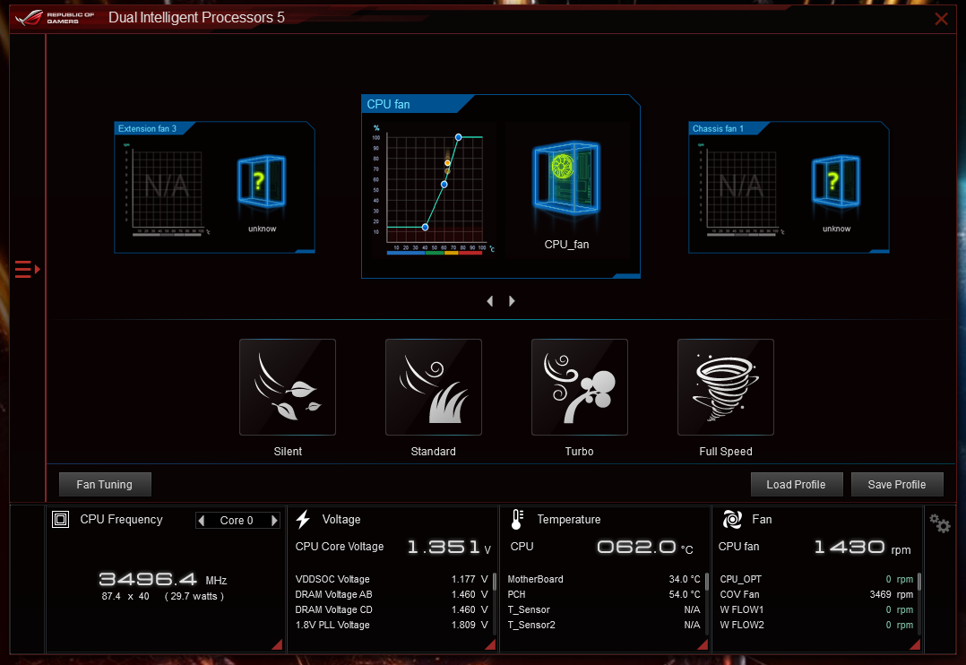Click the top point on CPU fan curve
Image resolution: width=966 pixels, height=665 pixels.
pyautogui.click(x=459, y=137)
